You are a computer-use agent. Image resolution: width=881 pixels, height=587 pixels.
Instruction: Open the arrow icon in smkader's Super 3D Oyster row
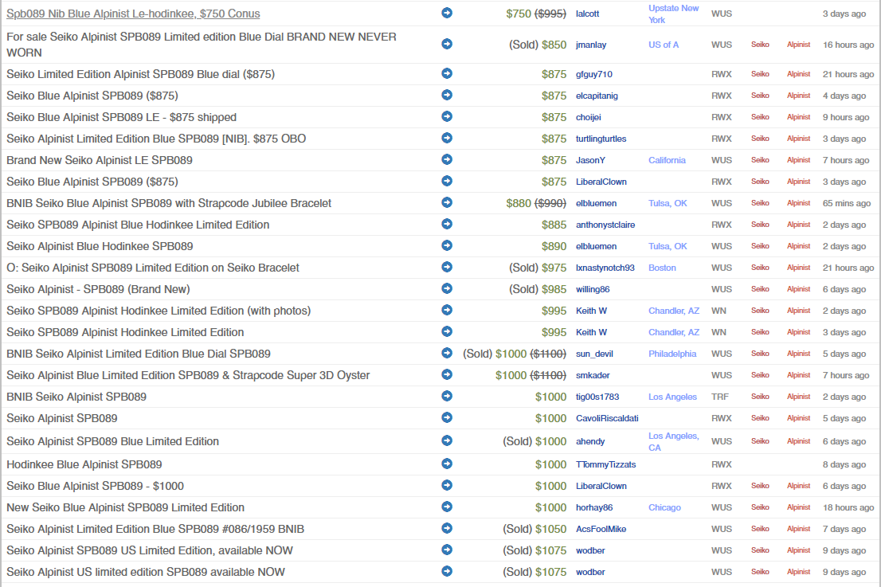coord(447,374)
